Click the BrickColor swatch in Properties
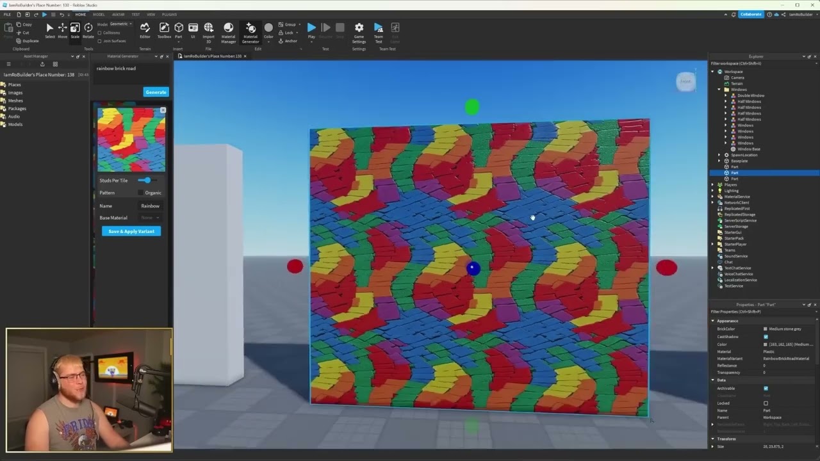This screenshot has width=820, height=461. tap(766, 329)
